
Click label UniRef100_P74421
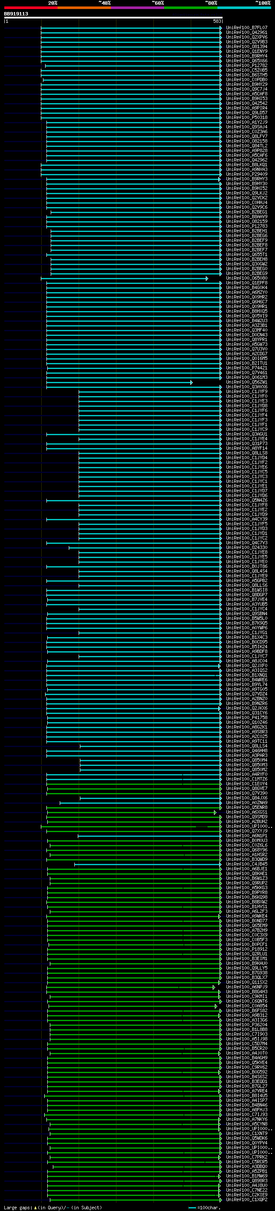coord(247,368)
